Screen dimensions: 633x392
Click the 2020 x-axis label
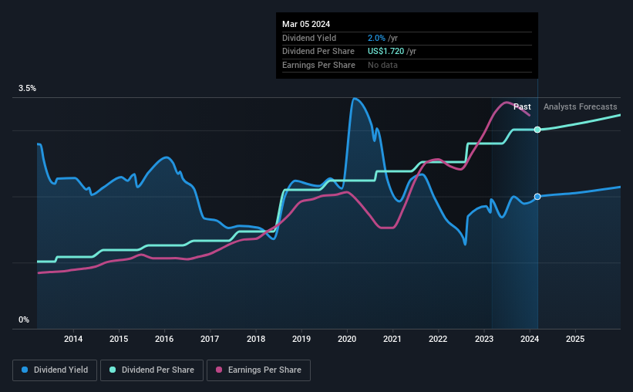coord(347,339)
